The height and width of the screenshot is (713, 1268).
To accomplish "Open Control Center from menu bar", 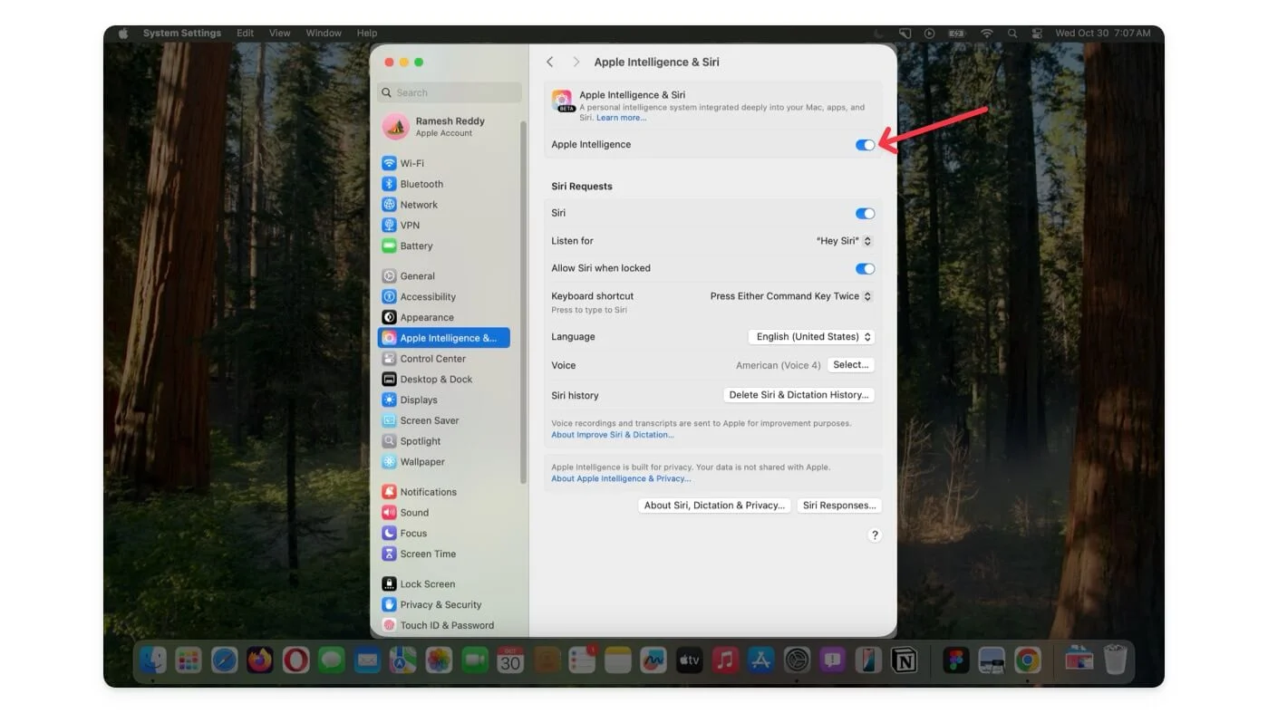I will point(1037,34).
